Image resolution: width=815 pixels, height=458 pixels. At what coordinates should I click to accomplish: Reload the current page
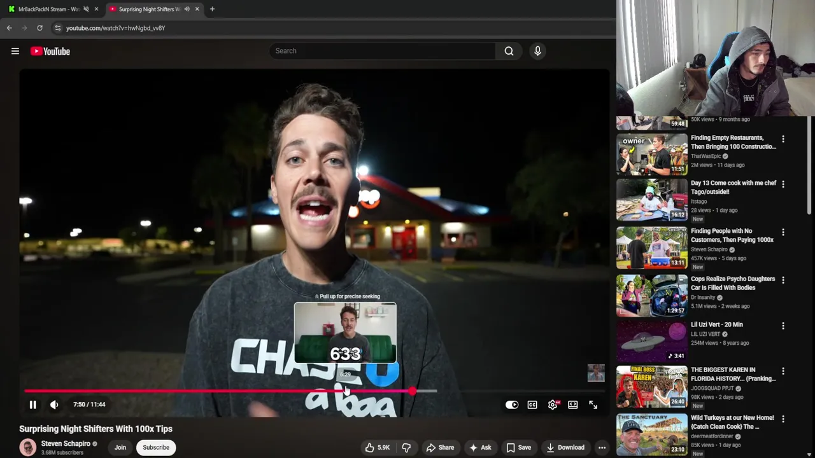point(39,28)
